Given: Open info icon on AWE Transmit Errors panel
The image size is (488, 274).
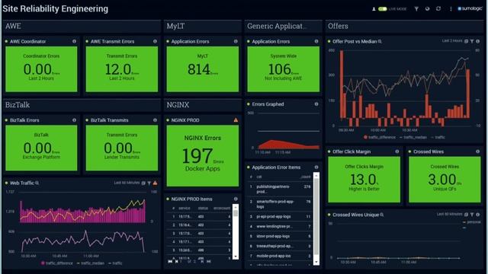Looking at the screenshot, I should point(155,41).
